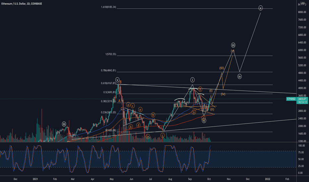This screenshot has width=309, height=182.
Task: Click the orange circled e label
Action: [x=140, y=110]
